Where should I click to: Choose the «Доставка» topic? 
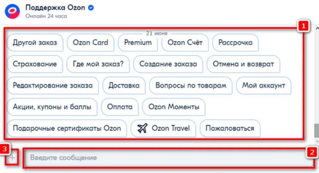(124, 85)
